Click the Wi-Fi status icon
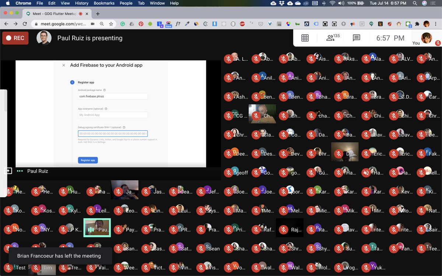 tap(332, 3)
